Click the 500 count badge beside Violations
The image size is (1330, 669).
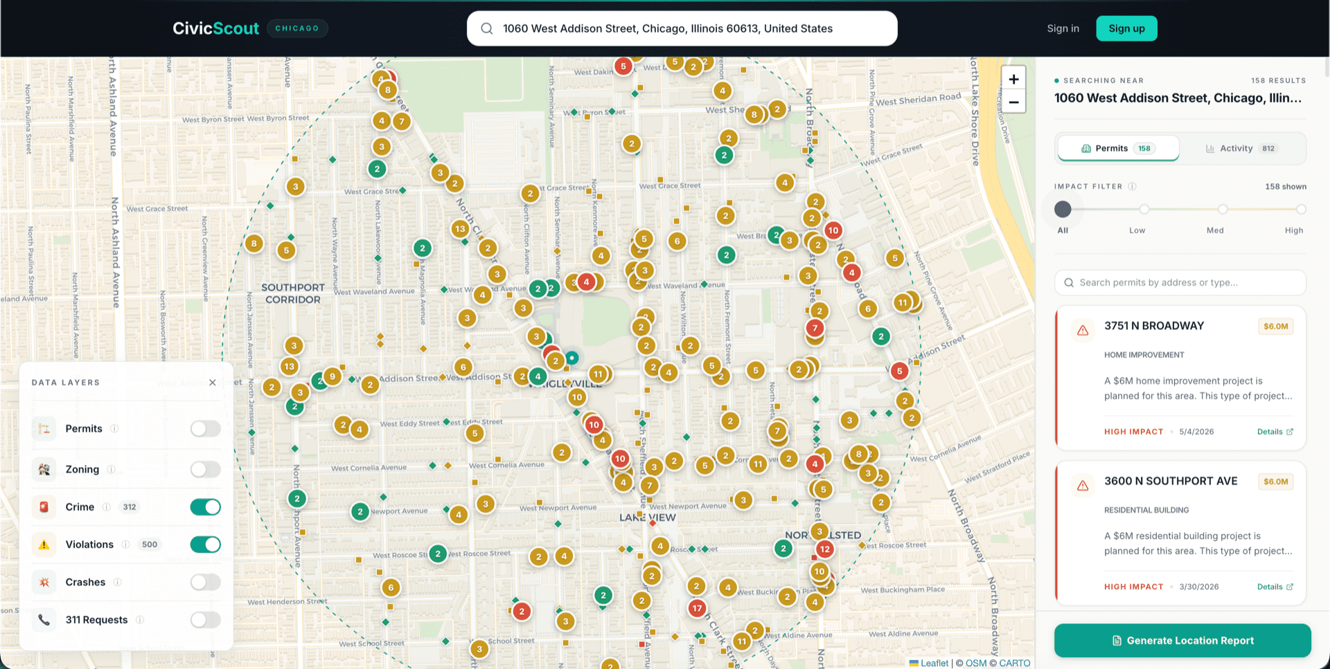coord(150,544)
